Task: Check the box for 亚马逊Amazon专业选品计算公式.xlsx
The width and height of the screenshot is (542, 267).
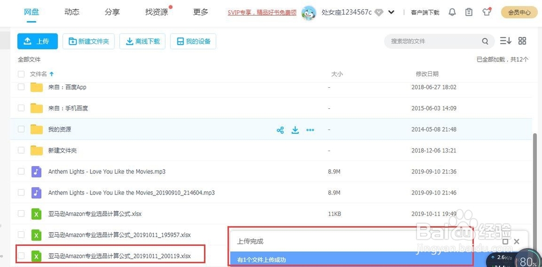Action: [21, 213]
